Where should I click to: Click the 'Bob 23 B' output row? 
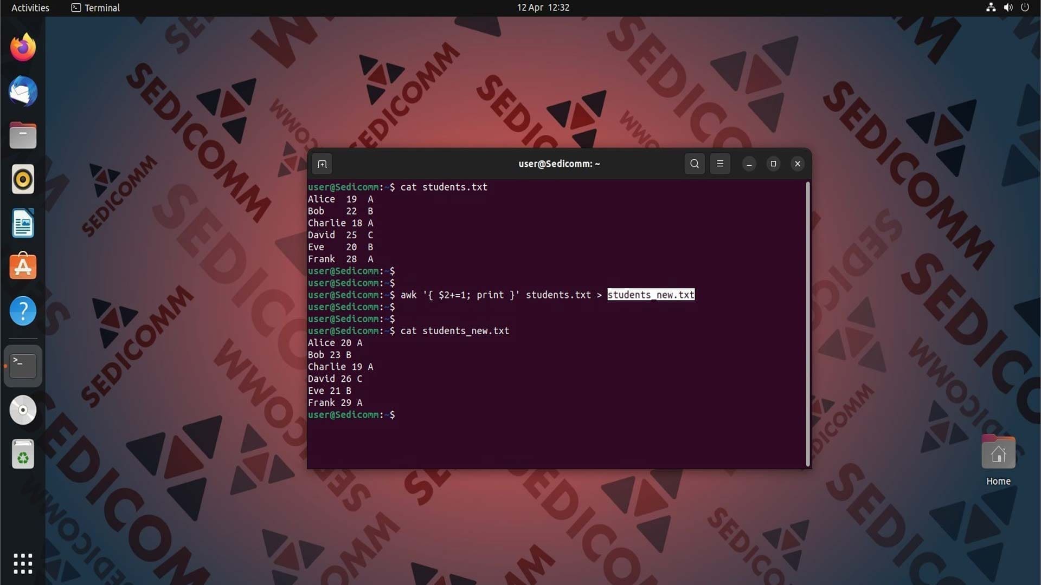(330, 355)
